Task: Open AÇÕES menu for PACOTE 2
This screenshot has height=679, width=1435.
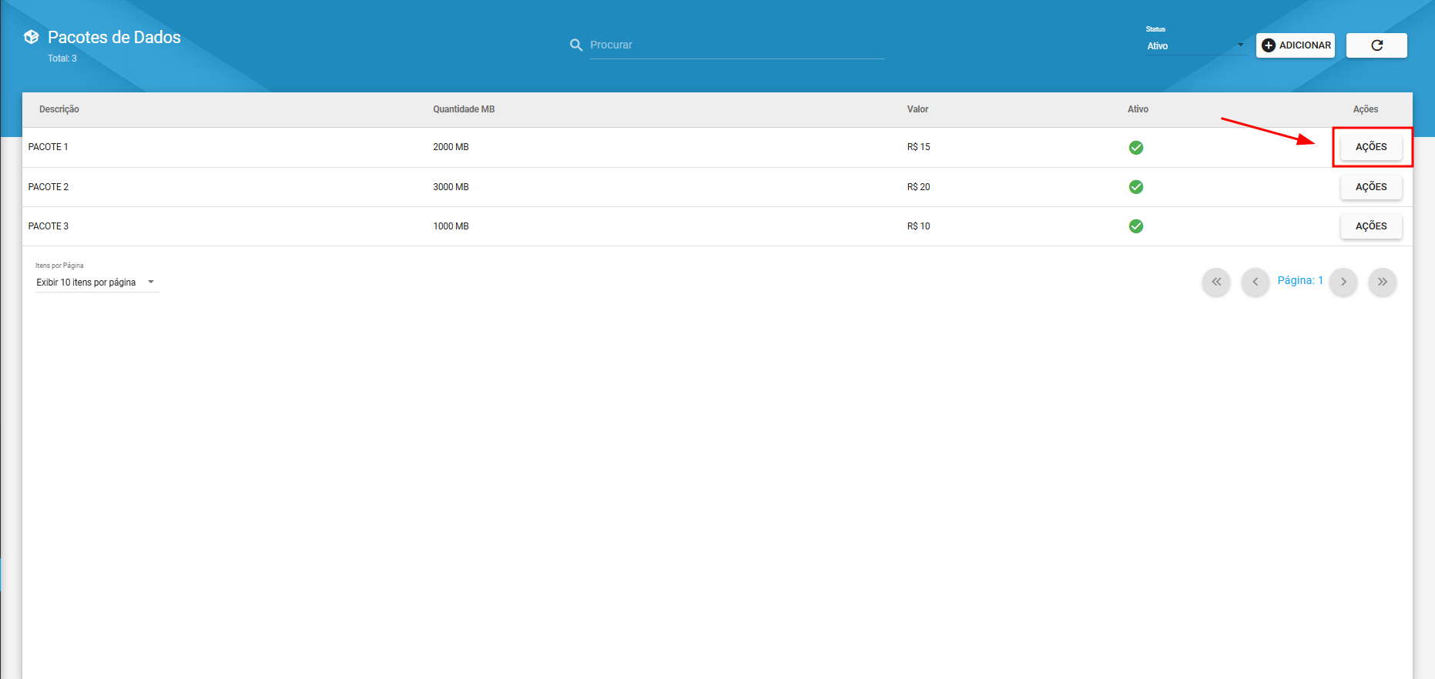Action: 1371,187
